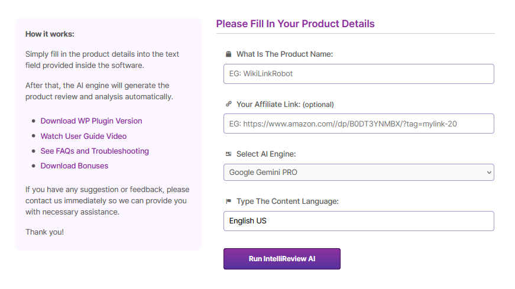Click the chain link icon beside Affiliate Link
515x289 pixels.
[x=228, y=104]
